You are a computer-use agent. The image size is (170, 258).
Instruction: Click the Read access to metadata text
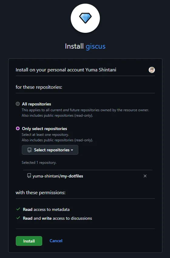pos(46,209)
